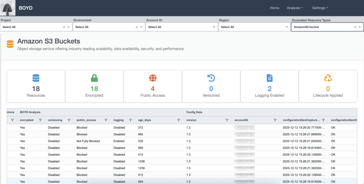
Task: Click the Logging Enabled document icon
Action: point(269,78)
